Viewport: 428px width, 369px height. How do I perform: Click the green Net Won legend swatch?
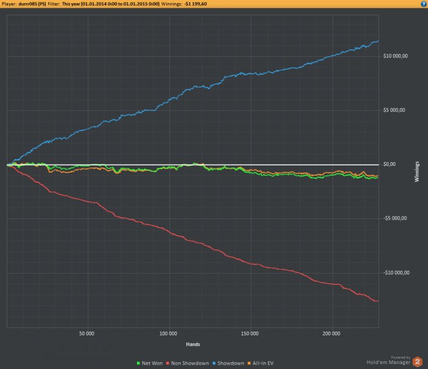(x=138, y=363)
